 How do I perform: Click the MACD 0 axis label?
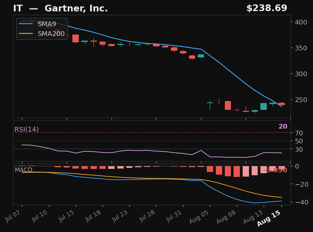pyautogui.click(x=297, y=166)
